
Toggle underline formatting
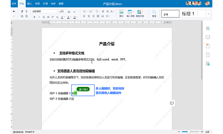[x=43, y=17]
